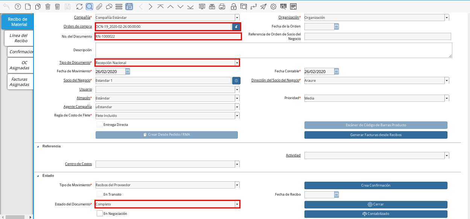Open the Actividad dropdown

447,155
